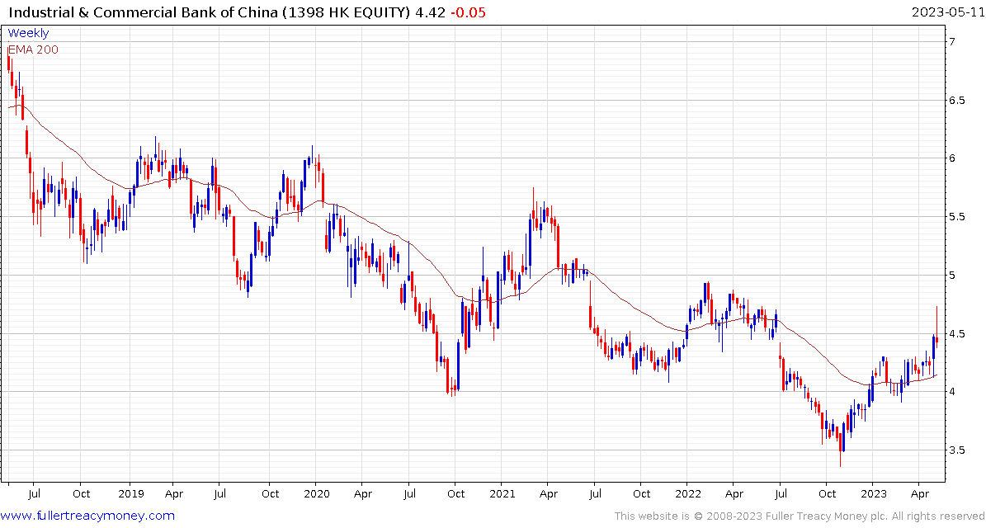Click the x-axis label 2021
Screen dimensions: 986x528
click(501, 493)
